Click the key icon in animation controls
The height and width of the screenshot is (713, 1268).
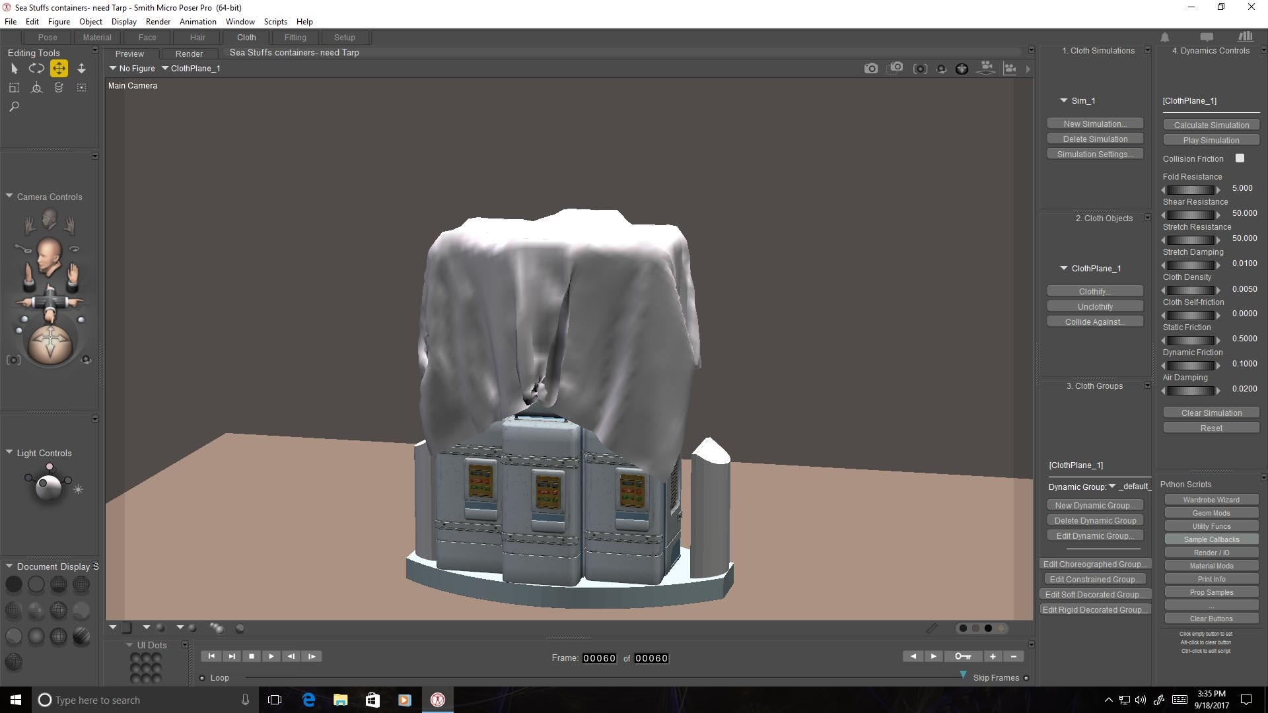[x=962, y=656]
